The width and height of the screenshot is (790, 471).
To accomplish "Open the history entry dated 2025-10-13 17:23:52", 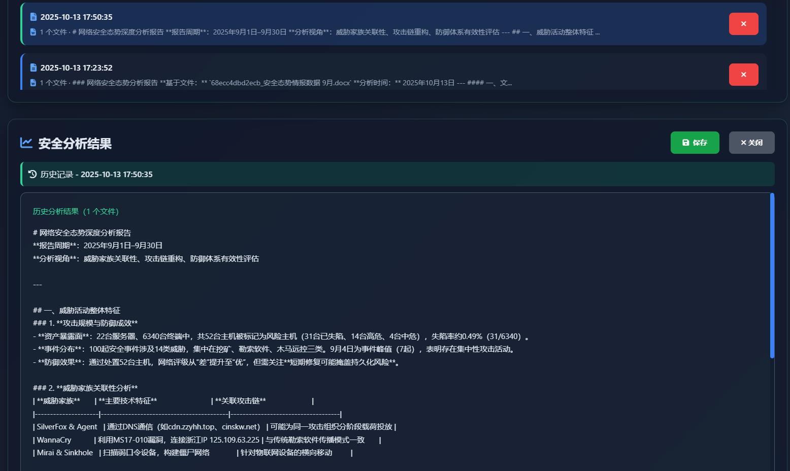I will 76,68.
